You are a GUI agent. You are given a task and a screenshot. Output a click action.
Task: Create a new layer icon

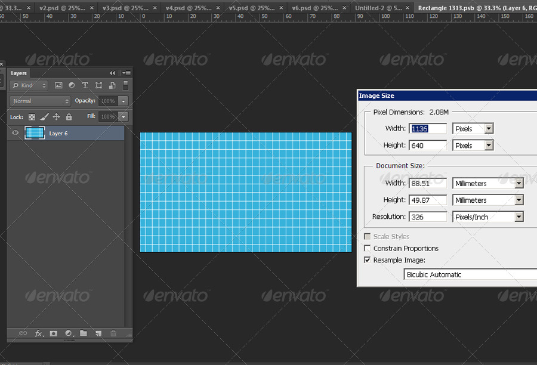point(98,333)
